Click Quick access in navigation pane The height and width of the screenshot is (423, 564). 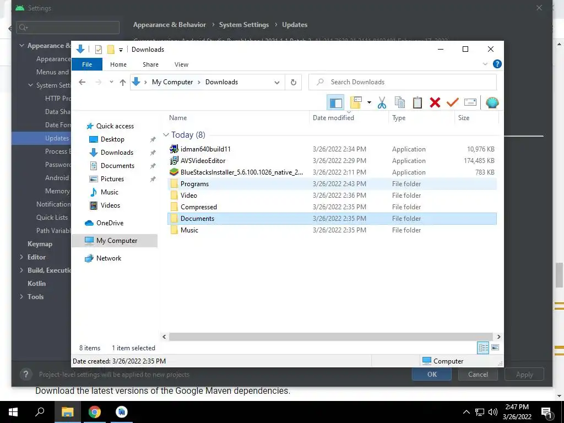tap(110, 126)
